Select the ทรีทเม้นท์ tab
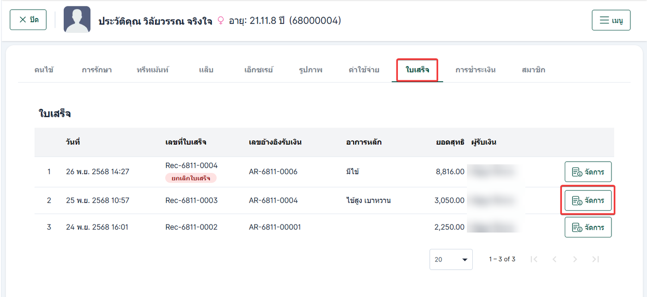Viewport: 647px width, 297px height. point(153,70)
